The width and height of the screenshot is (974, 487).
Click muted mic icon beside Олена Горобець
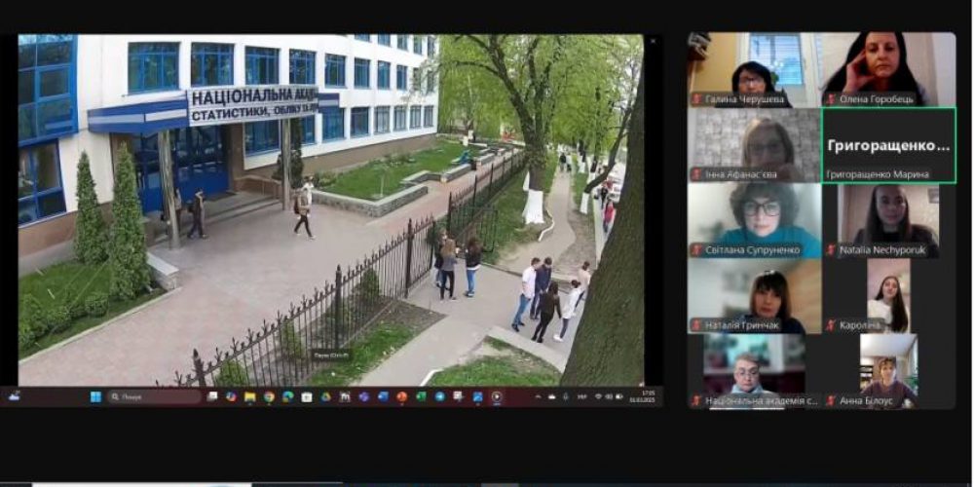click(x=831, y=99)
